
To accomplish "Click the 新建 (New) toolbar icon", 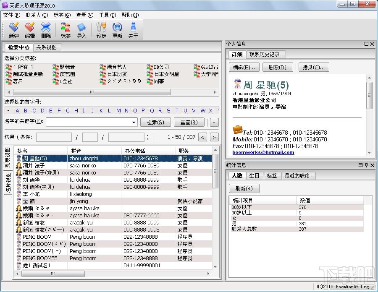I will (14, 30).
